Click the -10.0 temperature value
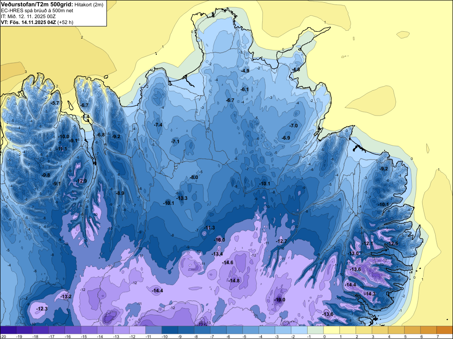 63,136
